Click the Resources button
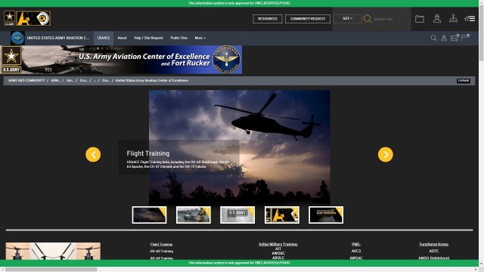This screenshot has width=484, height=272. coord(267,19)
